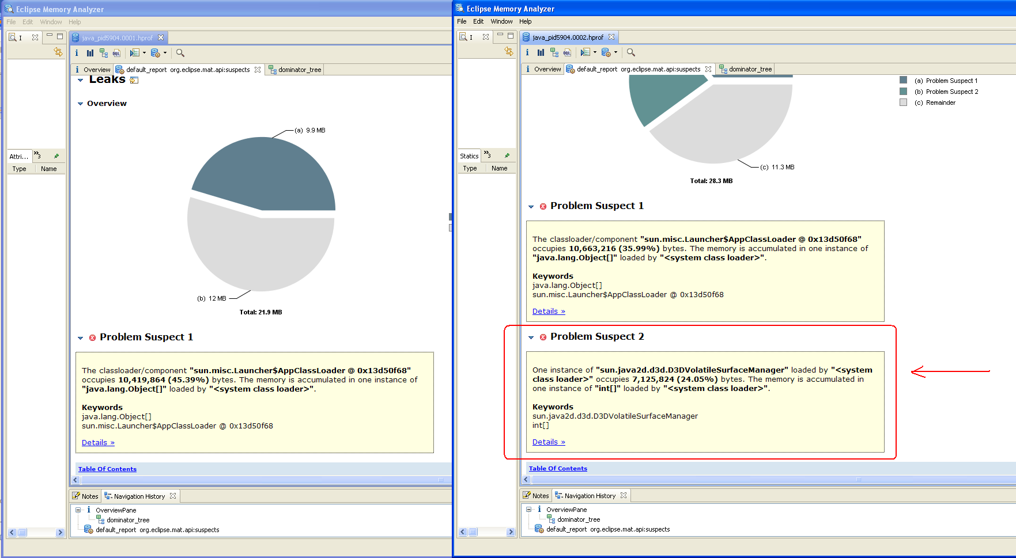Click Name column header in left inspector
Viewport: 1016px width, 558px height.
[x=49, y=169]
